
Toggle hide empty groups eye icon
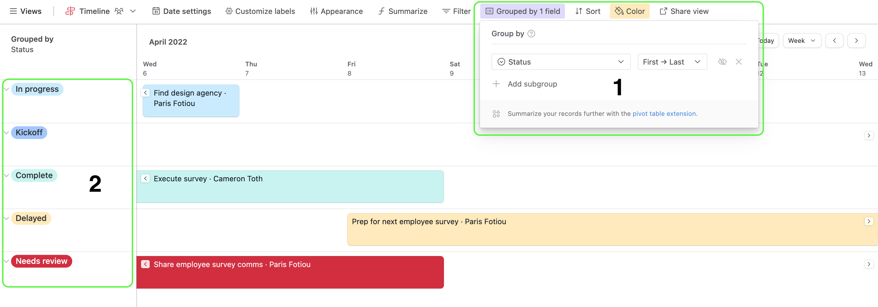click(722, 62)
